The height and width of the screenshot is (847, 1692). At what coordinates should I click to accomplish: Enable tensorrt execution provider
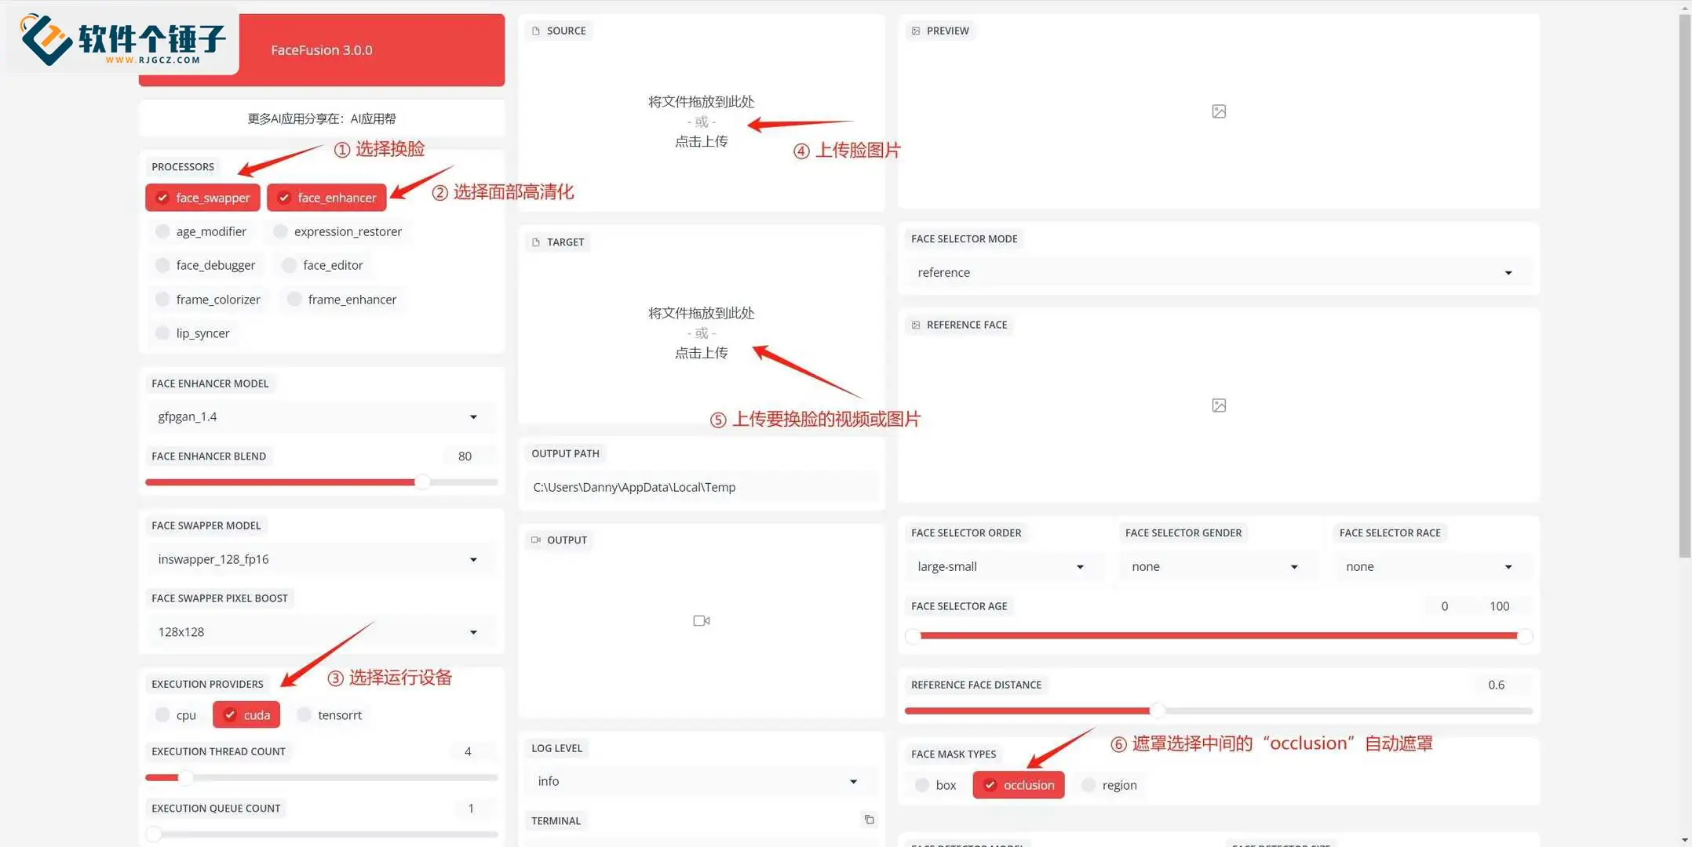329,715
